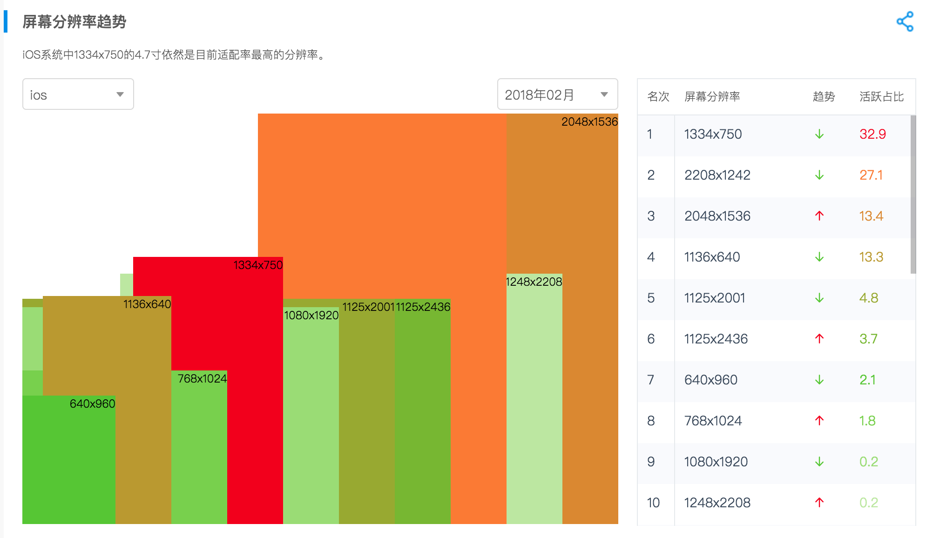Open the ios platform dropdown
The height and width of the screenshot is (538, 933).
[78, 94]
